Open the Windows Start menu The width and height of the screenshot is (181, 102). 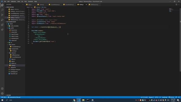2,100
